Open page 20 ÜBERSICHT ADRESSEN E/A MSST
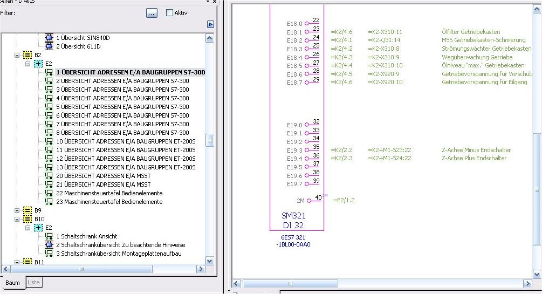The width and height of the screenshot is (542, 294). point(104,176)
